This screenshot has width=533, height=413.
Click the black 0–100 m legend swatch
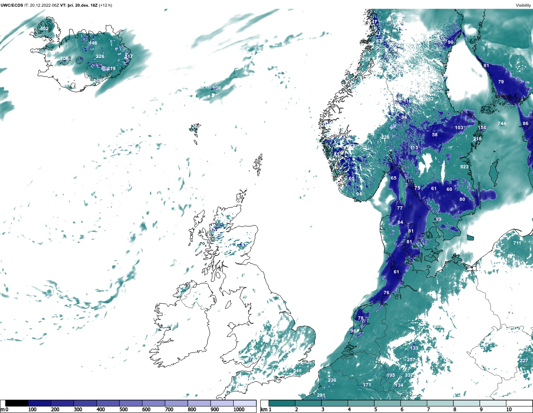tap(17, 403)
